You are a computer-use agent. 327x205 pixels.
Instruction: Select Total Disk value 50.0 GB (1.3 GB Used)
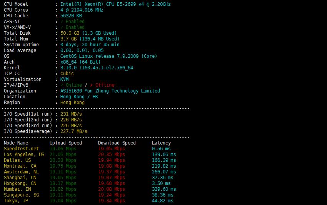coord(88,33)
